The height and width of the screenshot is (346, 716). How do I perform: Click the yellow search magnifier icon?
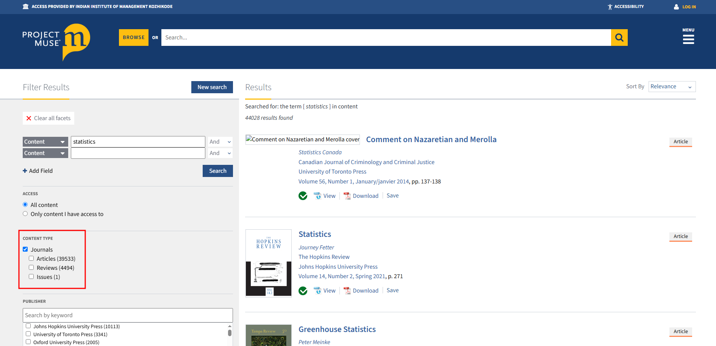(619, 38)
